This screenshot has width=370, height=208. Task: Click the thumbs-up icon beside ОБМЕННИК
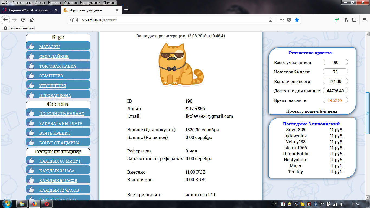click(x=31, y=75)
